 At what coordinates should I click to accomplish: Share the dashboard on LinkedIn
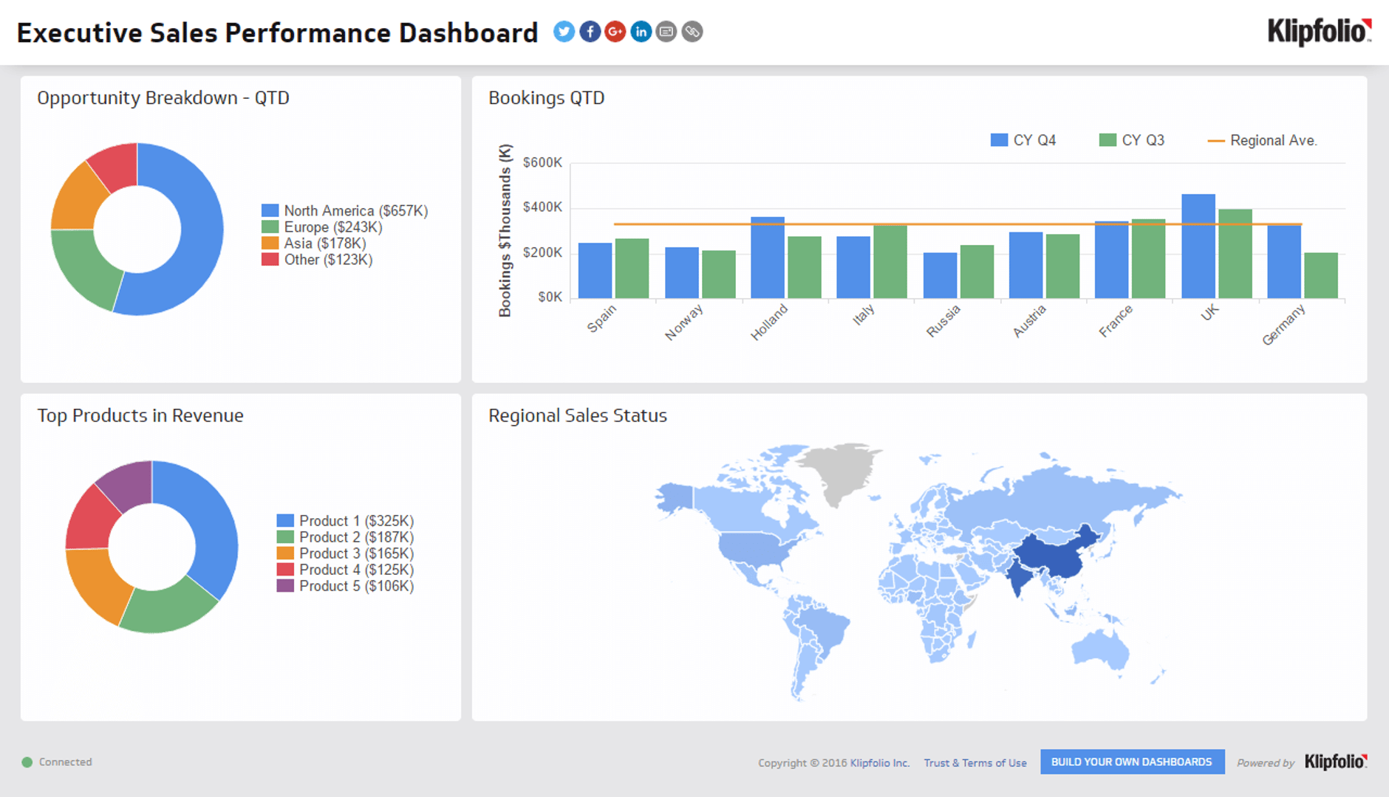641,32
